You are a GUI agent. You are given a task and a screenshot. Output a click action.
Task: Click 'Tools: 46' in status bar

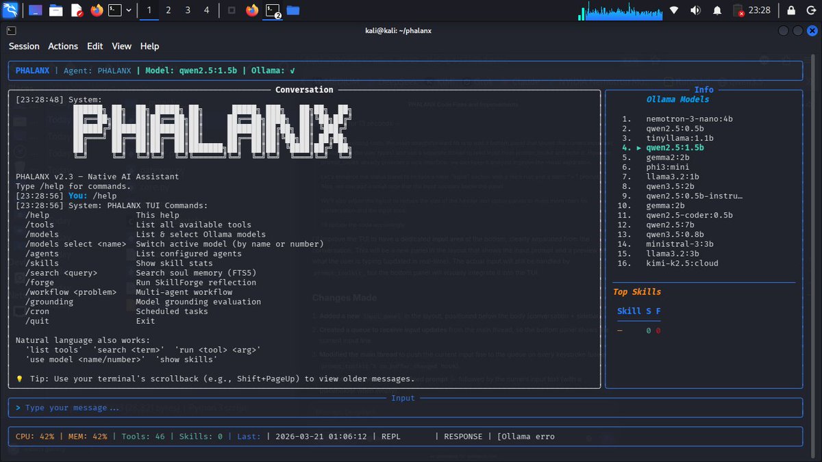tap(143, 436)
